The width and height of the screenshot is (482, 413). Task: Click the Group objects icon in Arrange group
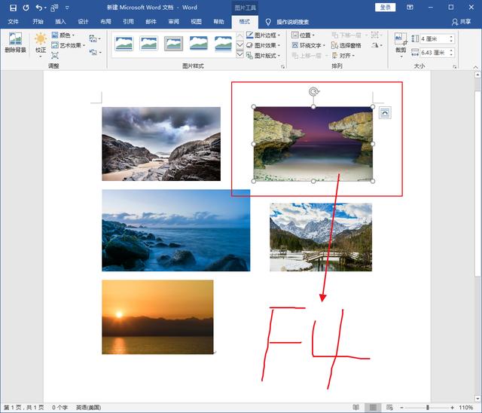(x=375, y=35)
